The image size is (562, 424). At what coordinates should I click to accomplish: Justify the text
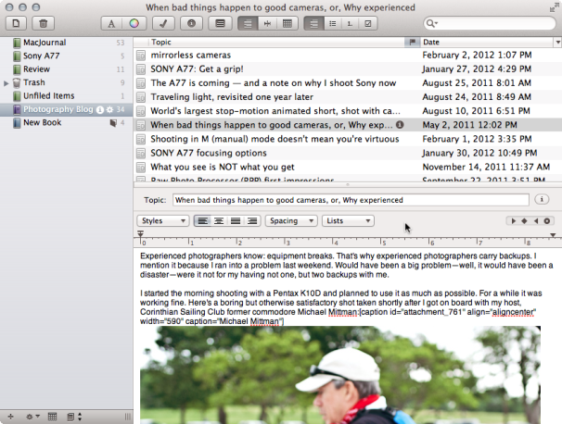click(236, 220)
